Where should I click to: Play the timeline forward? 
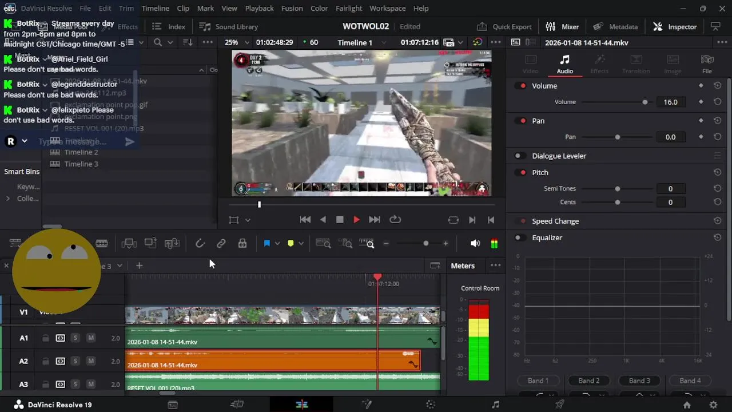pos(356,220)
